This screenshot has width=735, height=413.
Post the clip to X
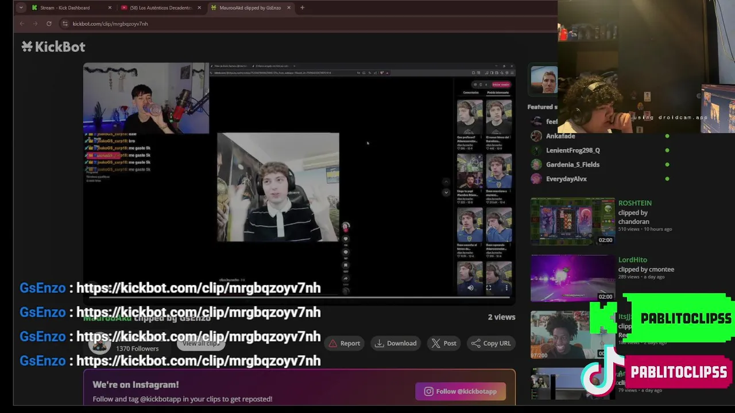[x=444, y=343]
